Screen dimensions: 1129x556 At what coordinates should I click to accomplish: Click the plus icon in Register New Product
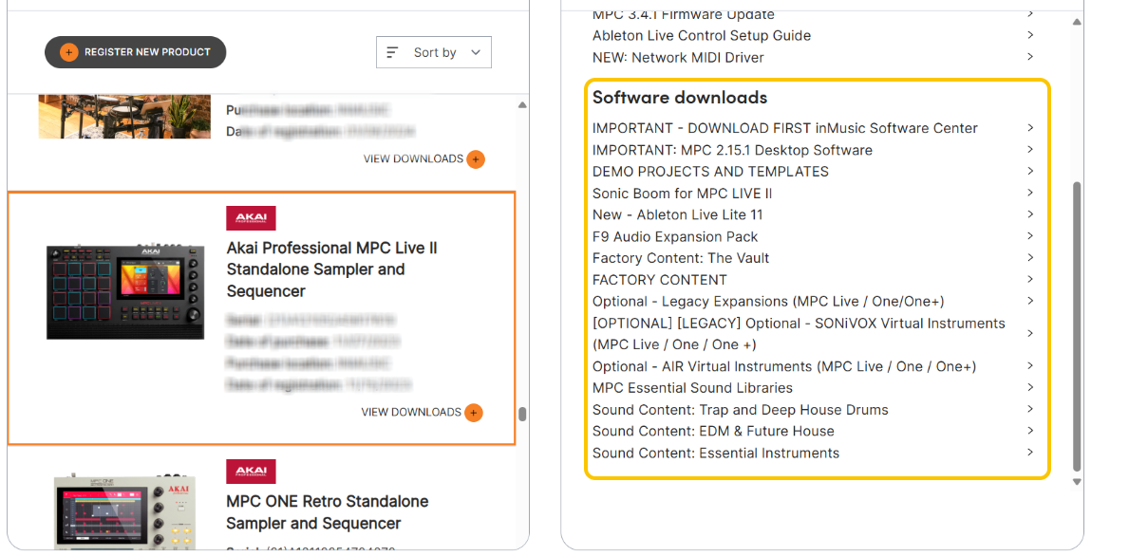click(68, 52)
